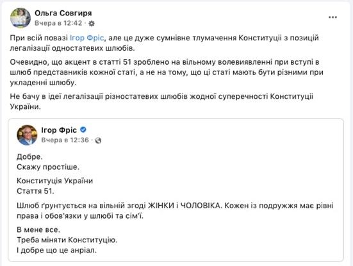This screenshot has width=353, height=266.
Task: Open Ольга Совгиря's round profile avatar
Action: tap(21, 18)
